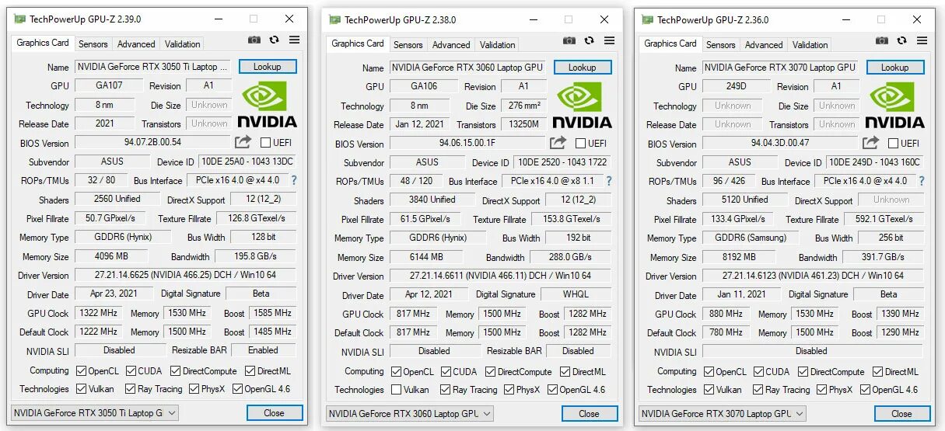Click GPU-Z 2.38.0 title bar app icon
945x431 pixels.
334,19
